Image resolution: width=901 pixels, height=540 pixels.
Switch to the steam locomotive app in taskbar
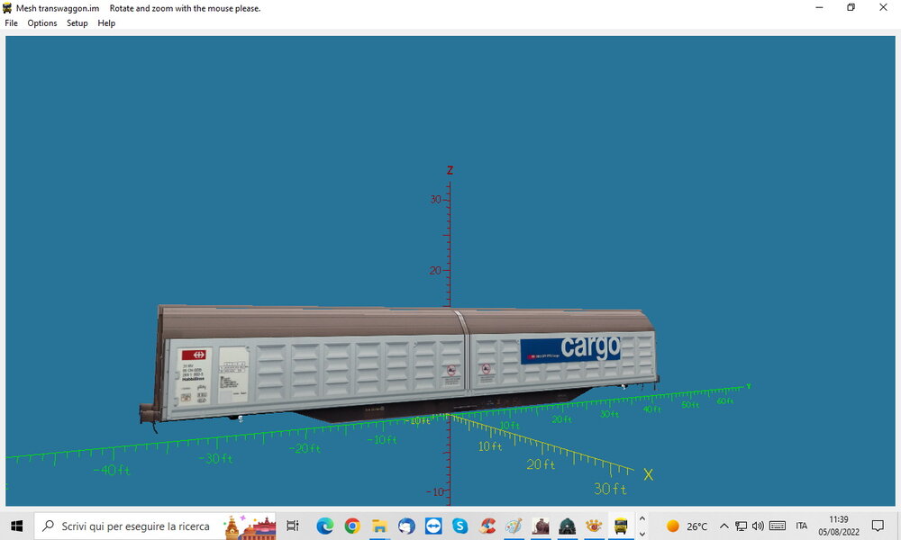click(x=541, y=526)
